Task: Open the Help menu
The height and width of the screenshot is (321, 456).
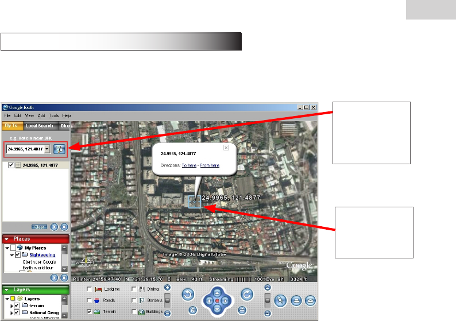Action: 66,115
